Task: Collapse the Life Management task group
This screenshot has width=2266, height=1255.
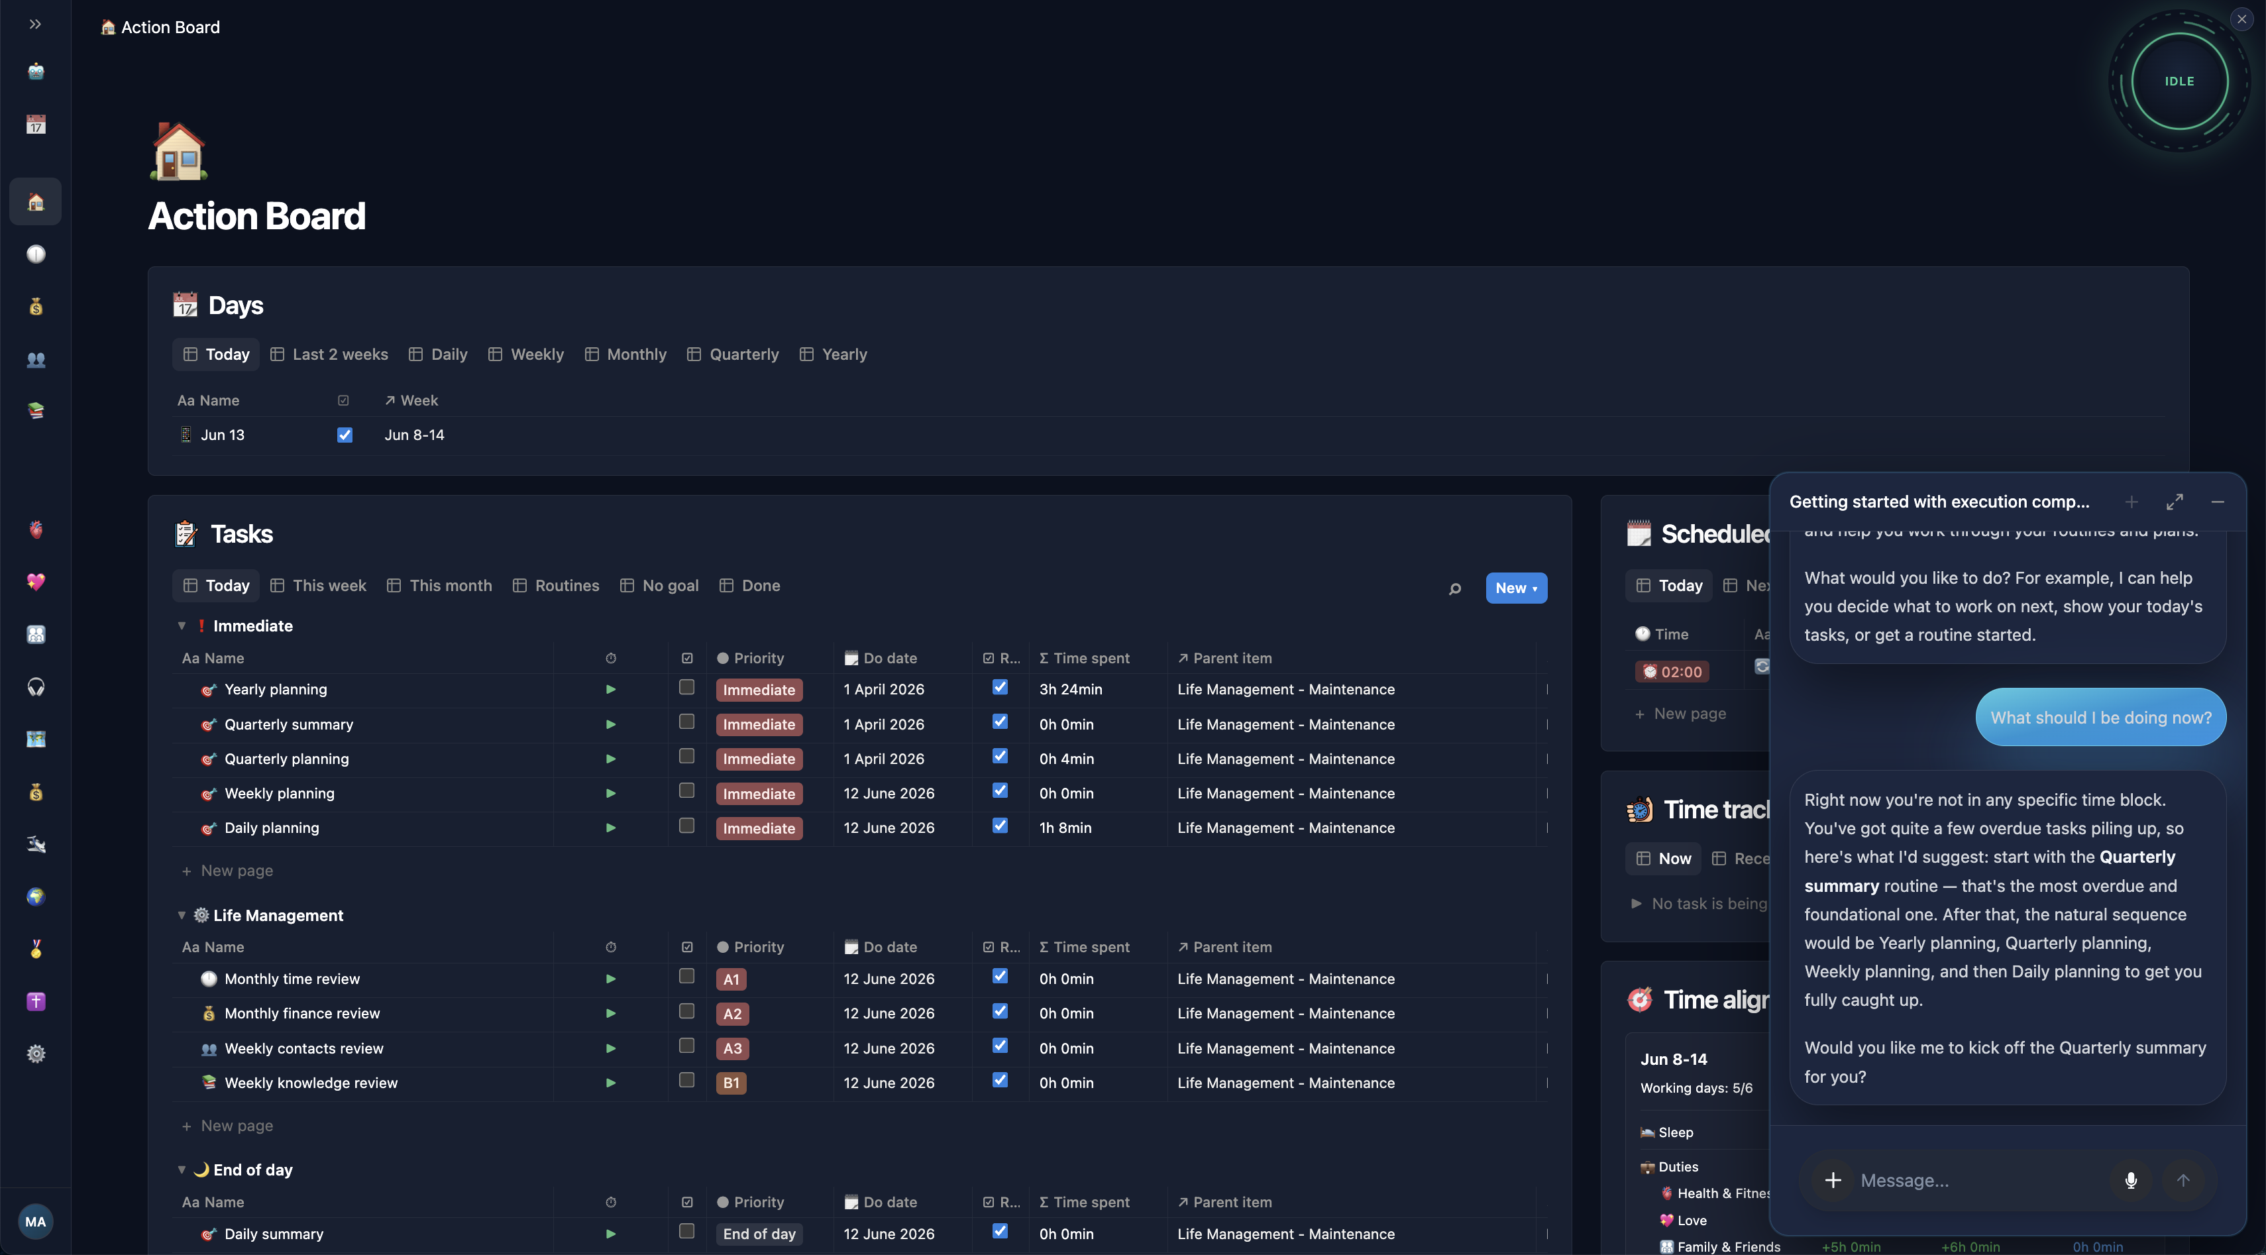Action: tap(181, 916)
